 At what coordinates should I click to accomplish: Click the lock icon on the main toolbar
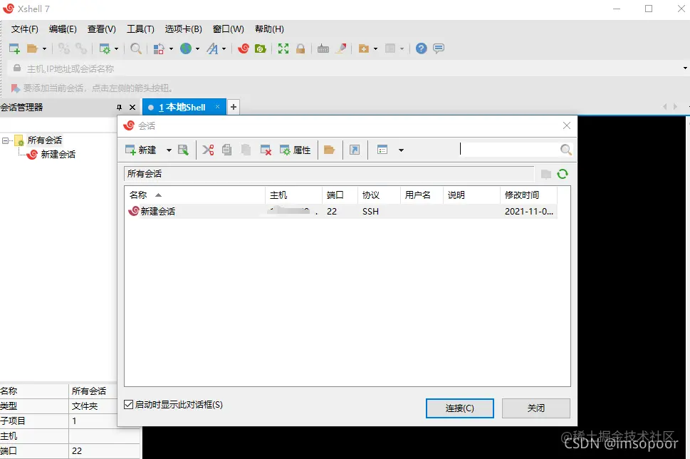(x=301, y=48)
